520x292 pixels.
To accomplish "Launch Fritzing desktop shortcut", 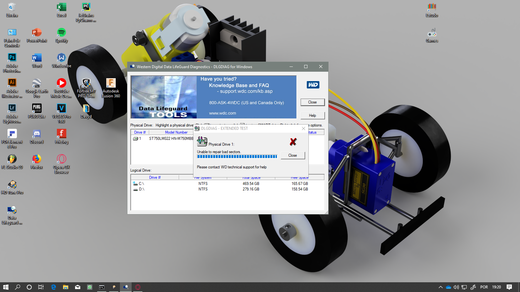I will [x=61, y=136].
